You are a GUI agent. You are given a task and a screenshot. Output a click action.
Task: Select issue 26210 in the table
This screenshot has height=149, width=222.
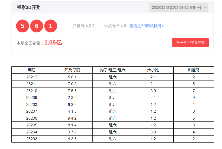(32, 91)
